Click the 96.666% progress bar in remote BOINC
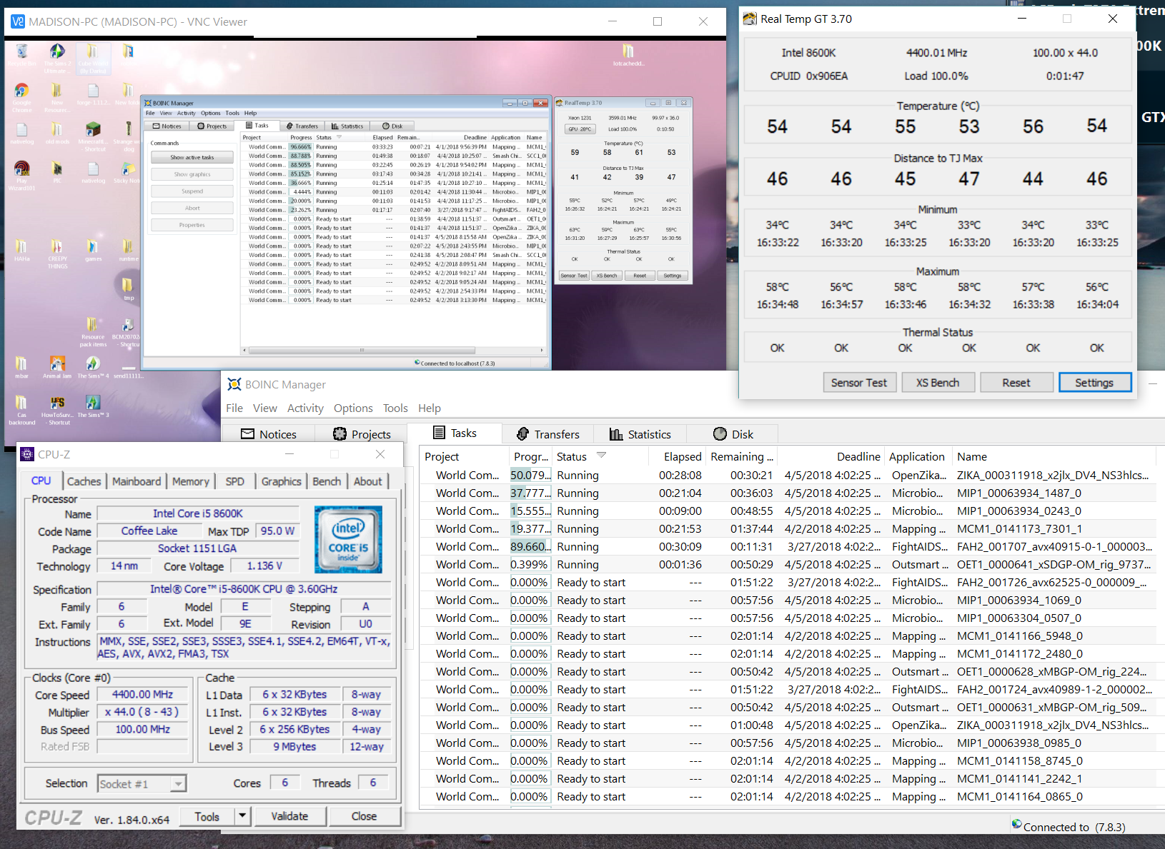The width and height of the screenshot is (1165, 849). point(300,147)
